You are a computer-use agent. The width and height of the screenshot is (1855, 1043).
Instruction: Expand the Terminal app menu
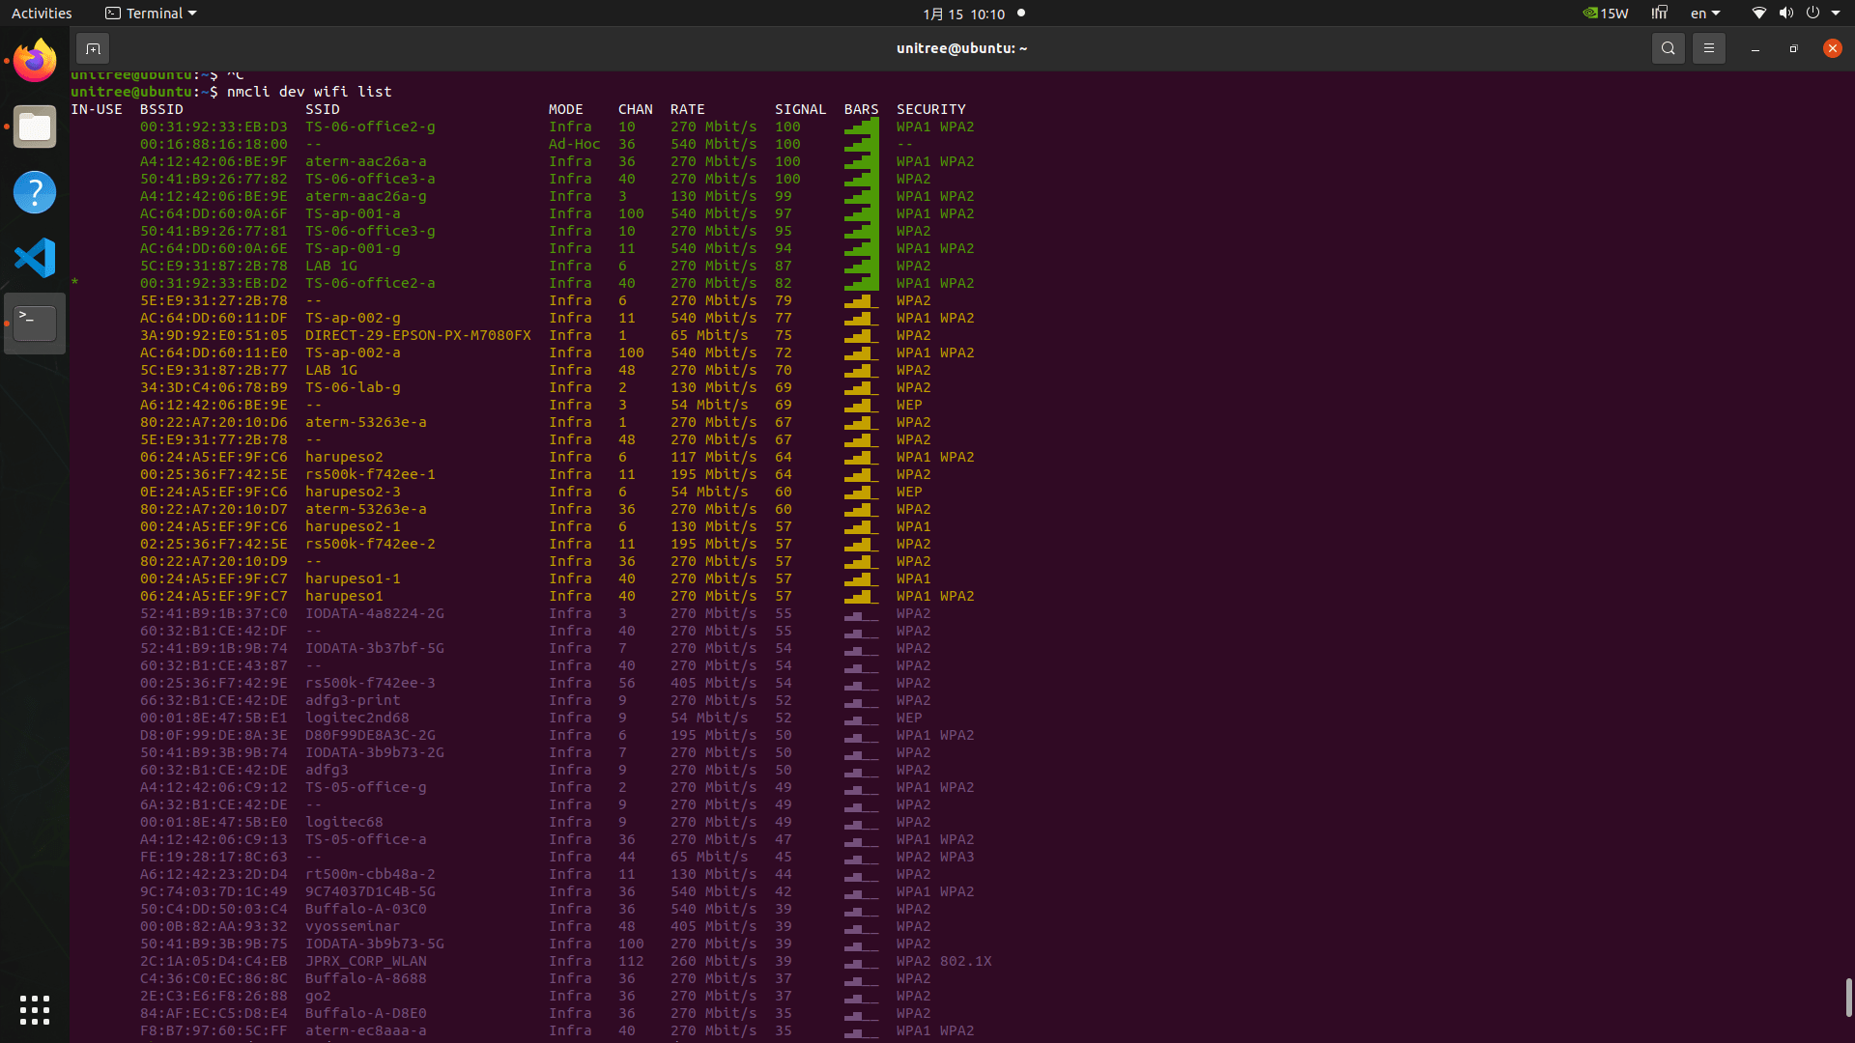coord(151,14)
